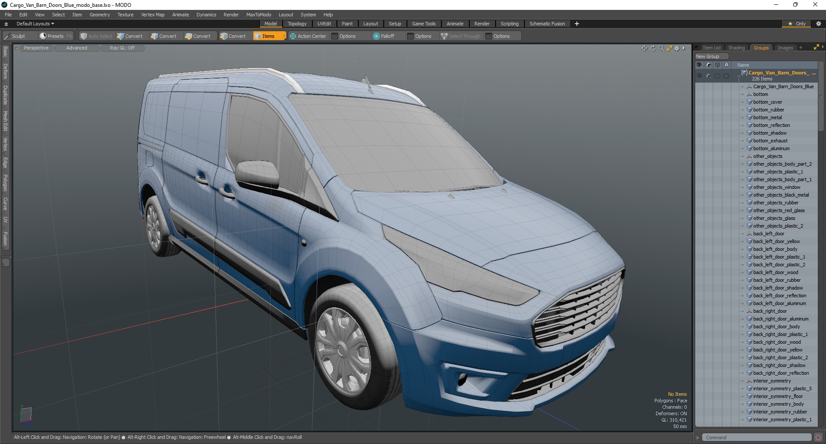Open the Ray GL: Off dropdown
Image resolution: width=826 pixels, height=444 pixels.
tap(122, 48)
